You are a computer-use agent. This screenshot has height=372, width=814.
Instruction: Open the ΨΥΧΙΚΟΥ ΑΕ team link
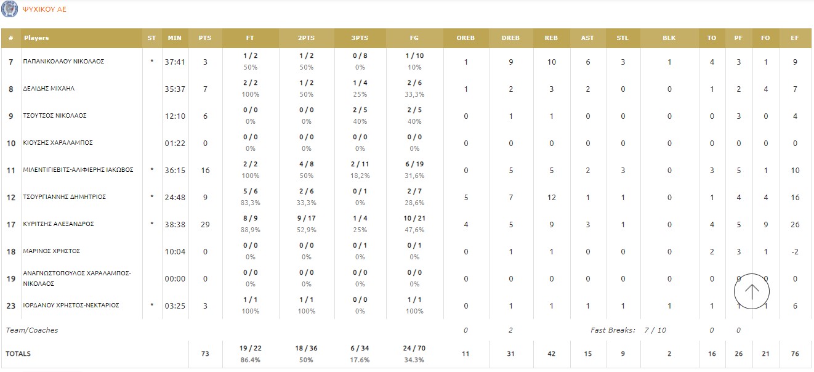tap(44, 10)
